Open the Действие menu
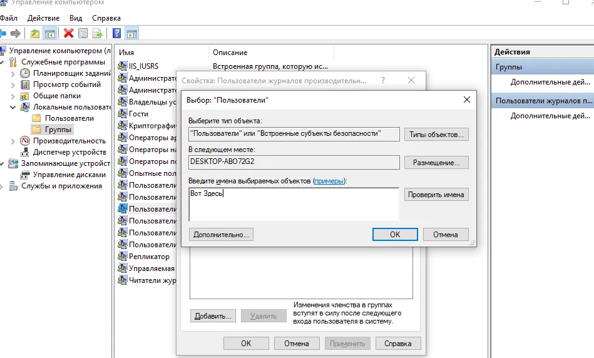 [43, 18]
